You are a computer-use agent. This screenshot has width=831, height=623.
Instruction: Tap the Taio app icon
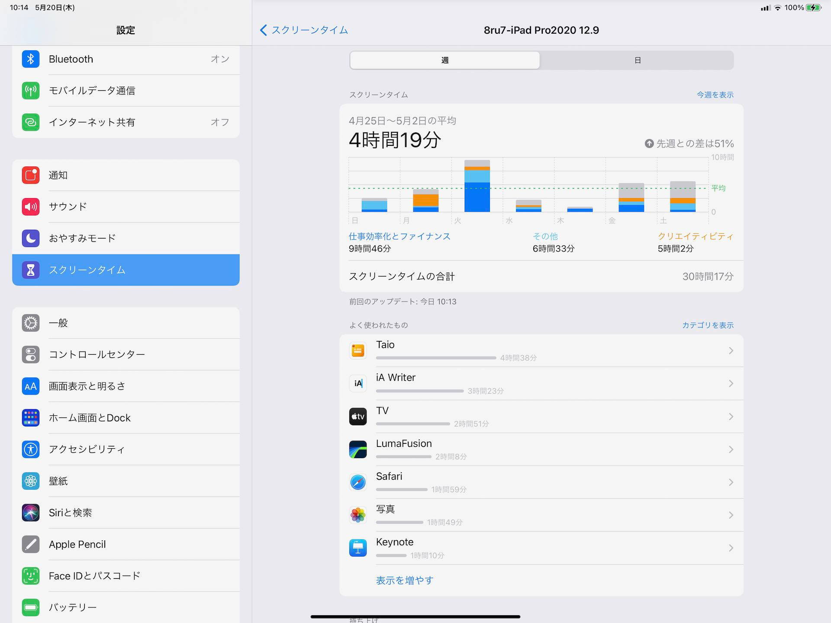[x=358, y=350]
